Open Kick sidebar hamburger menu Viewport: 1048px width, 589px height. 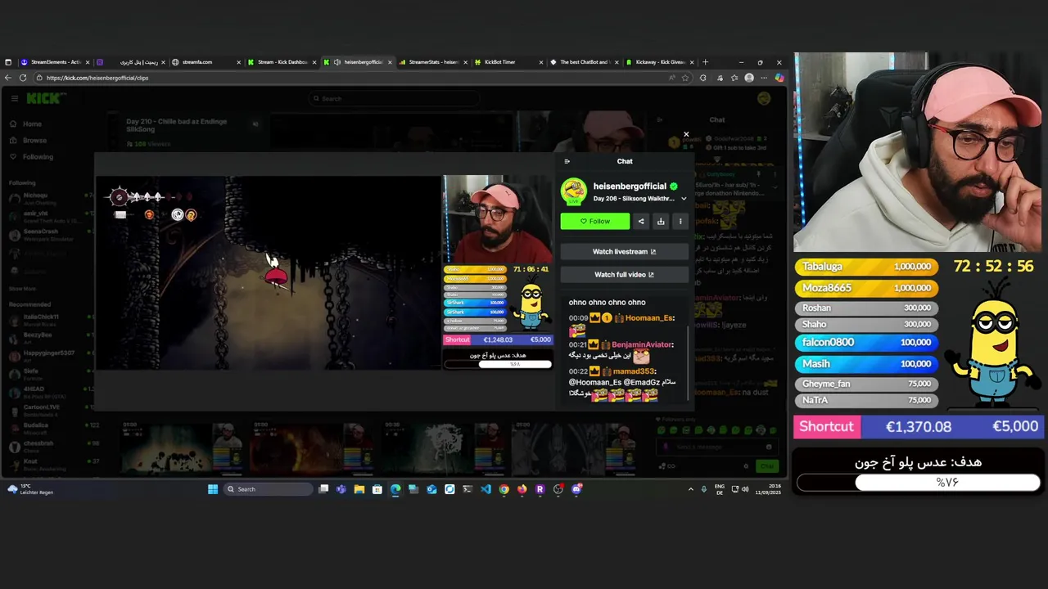tap(15, 98)
